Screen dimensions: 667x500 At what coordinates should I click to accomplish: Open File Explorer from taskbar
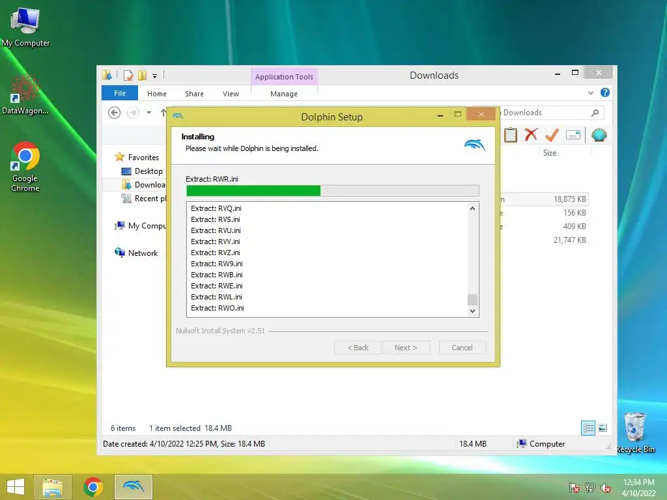[52, 487]
